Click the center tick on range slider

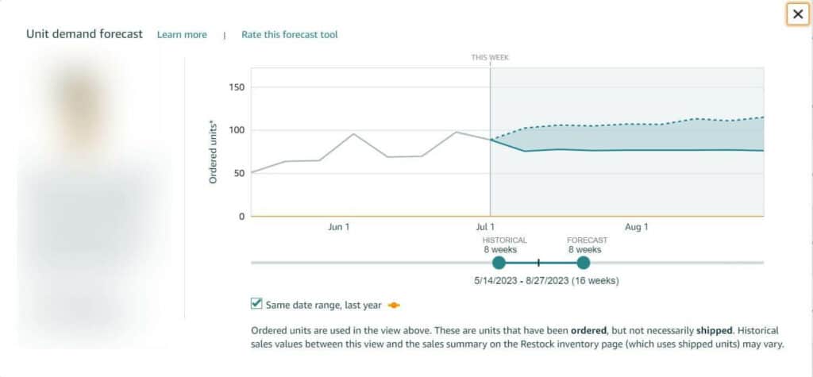click(538, 263)
